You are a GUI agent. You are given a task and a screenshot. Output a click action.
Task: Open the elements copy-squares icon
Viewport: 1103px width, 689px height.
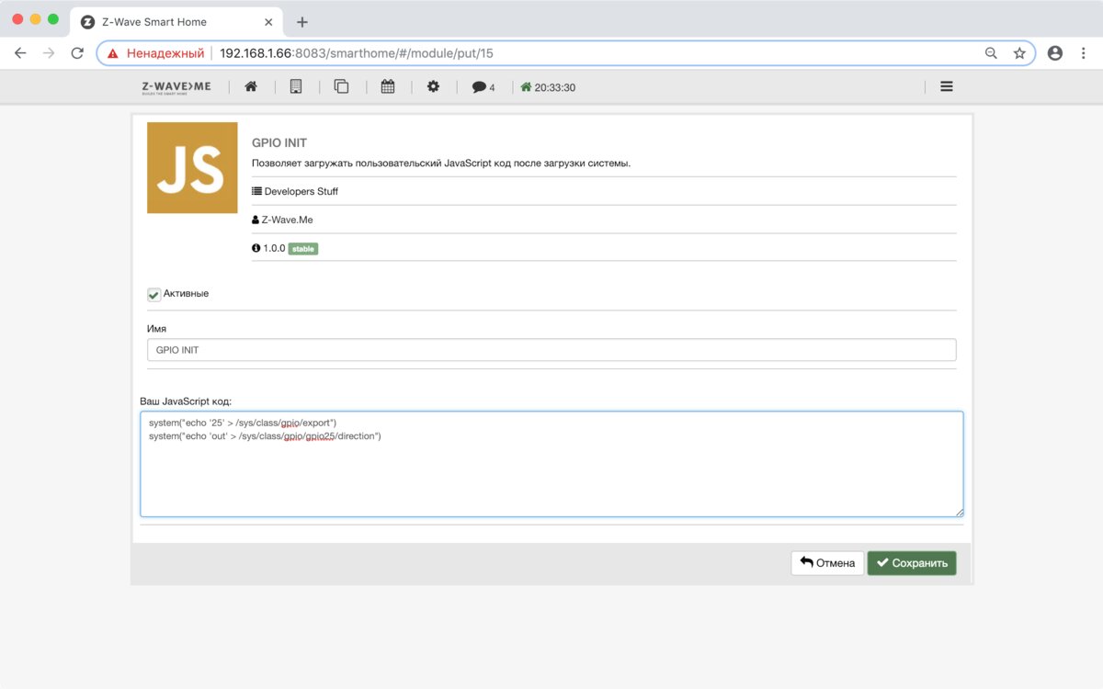(341, 86)
